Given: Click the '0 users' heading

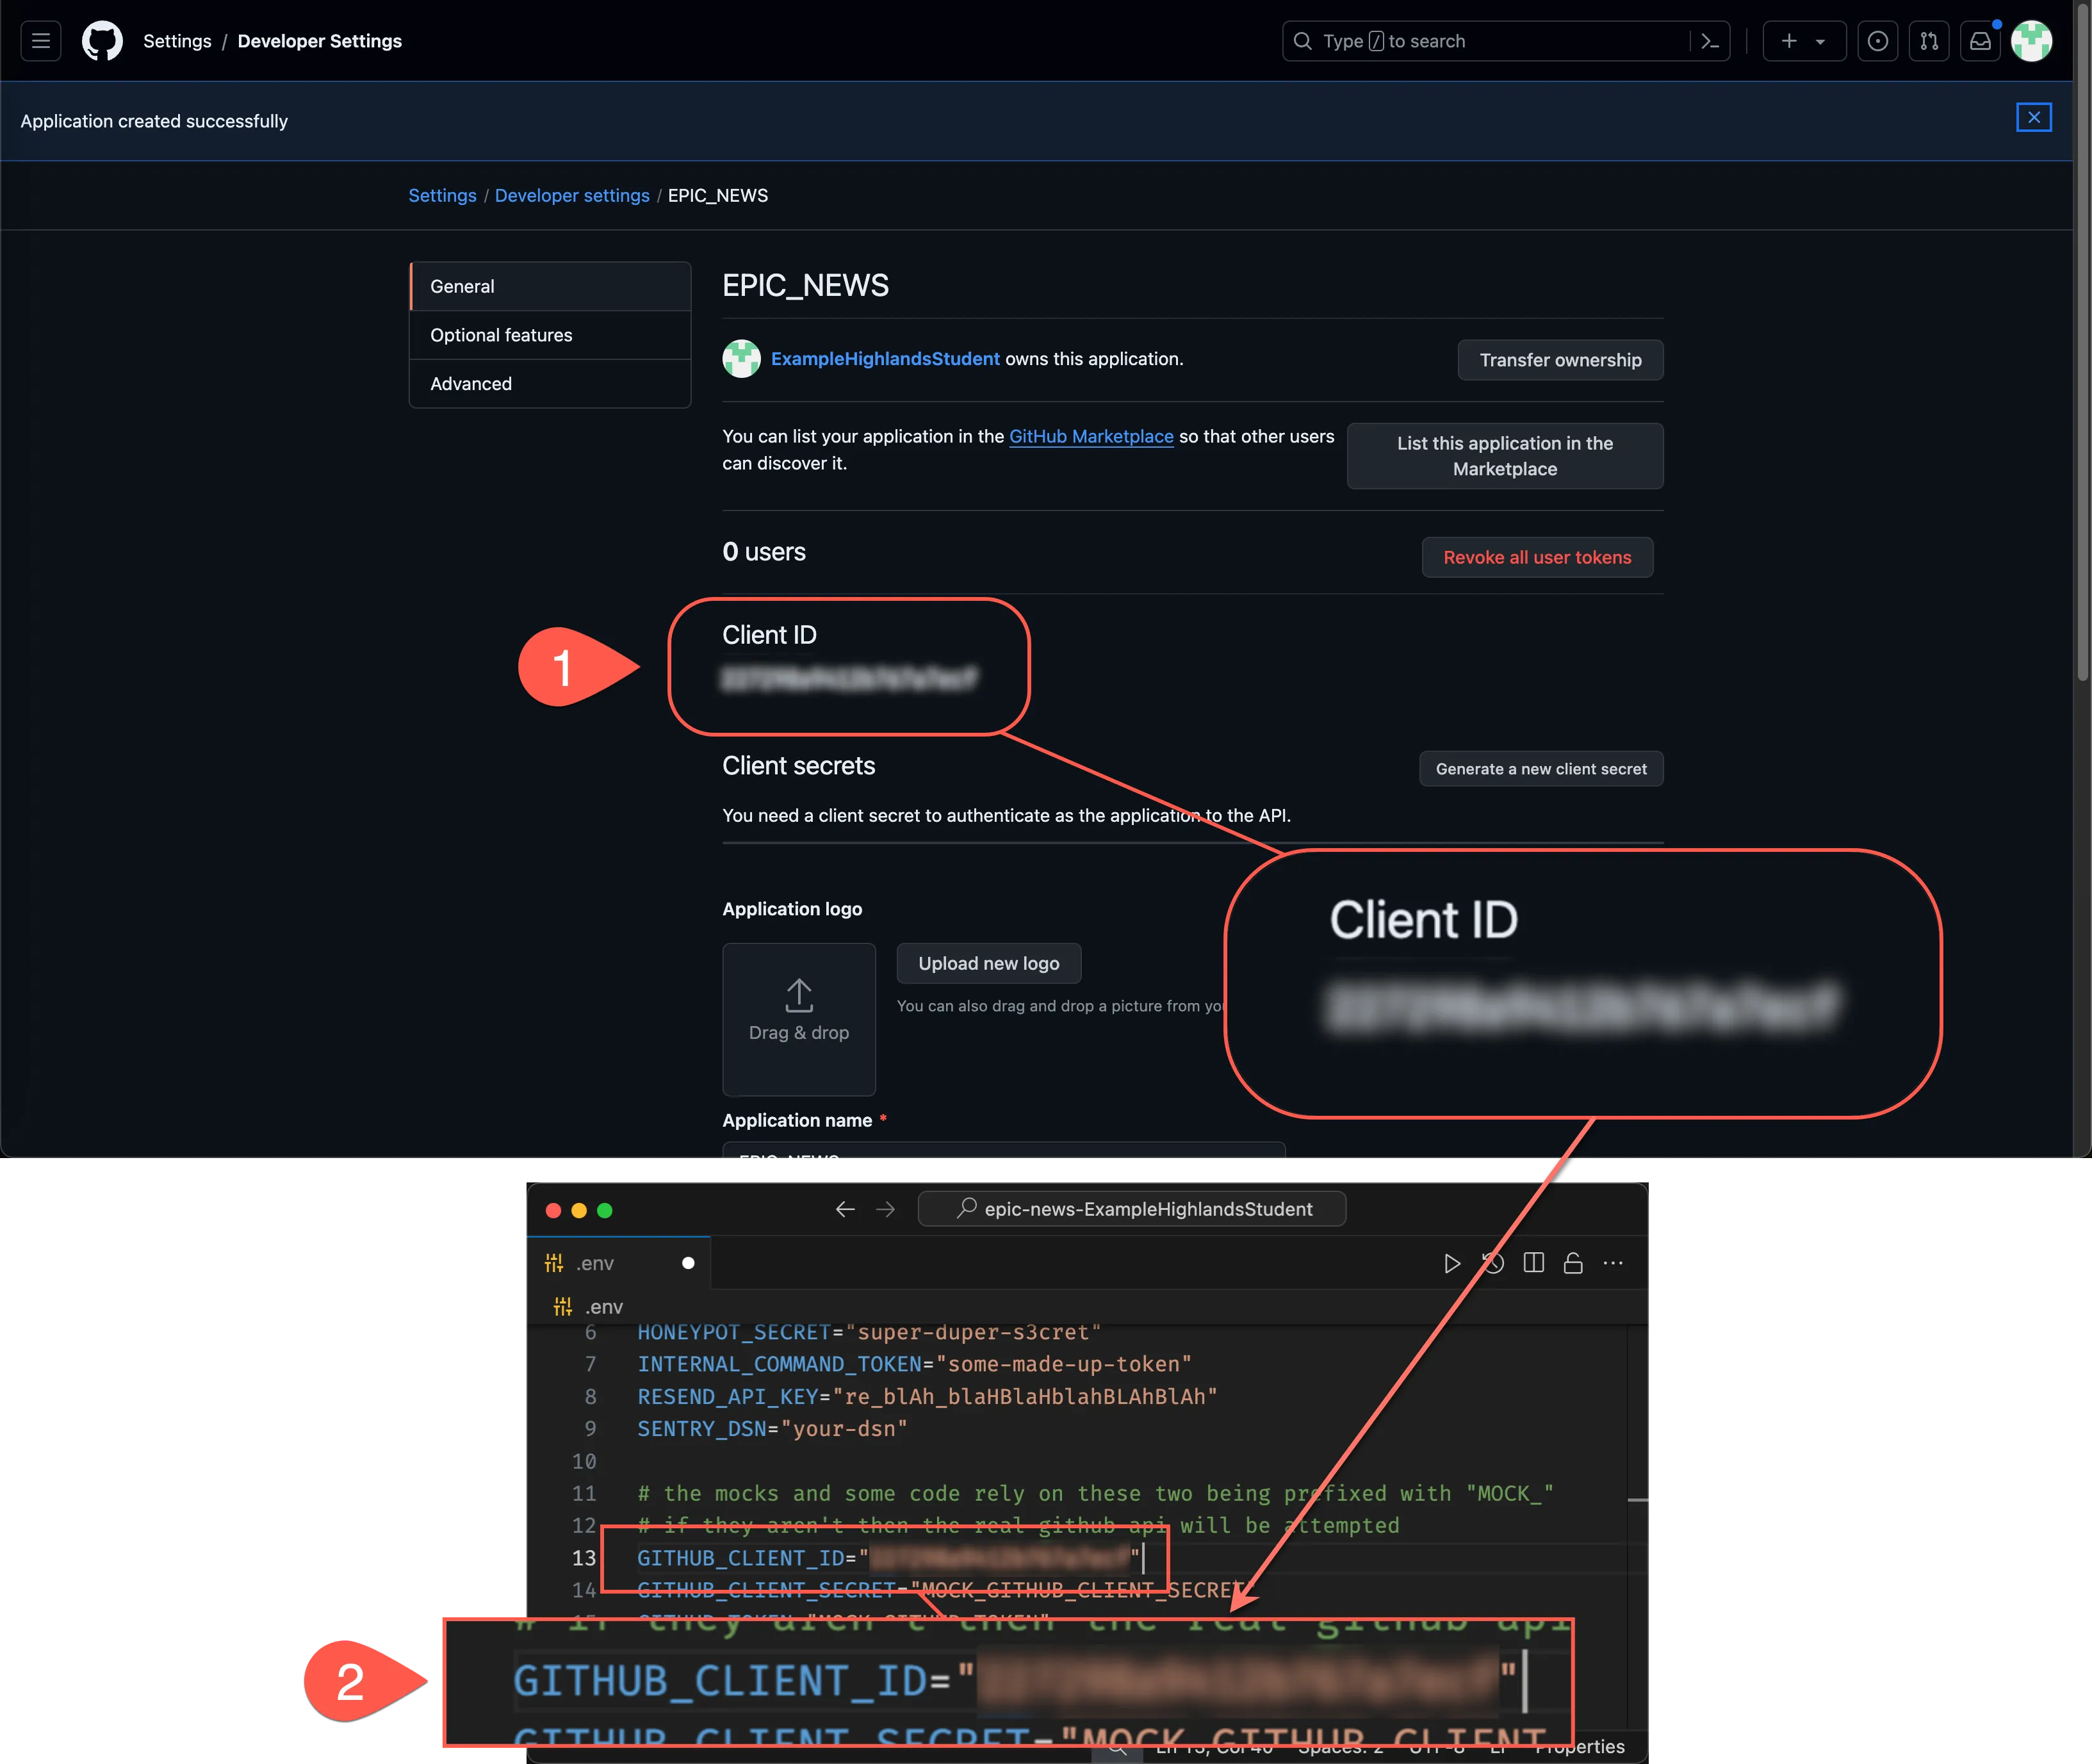Looking at the screenshot, I should (764, 552).
